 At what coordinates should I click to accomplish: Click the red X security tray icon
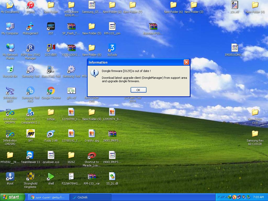pos(234,197)
